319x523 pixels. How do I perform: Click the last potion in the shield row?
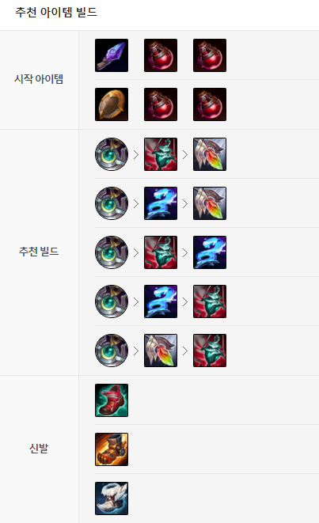pyautogui.click(x=210, y=104)
